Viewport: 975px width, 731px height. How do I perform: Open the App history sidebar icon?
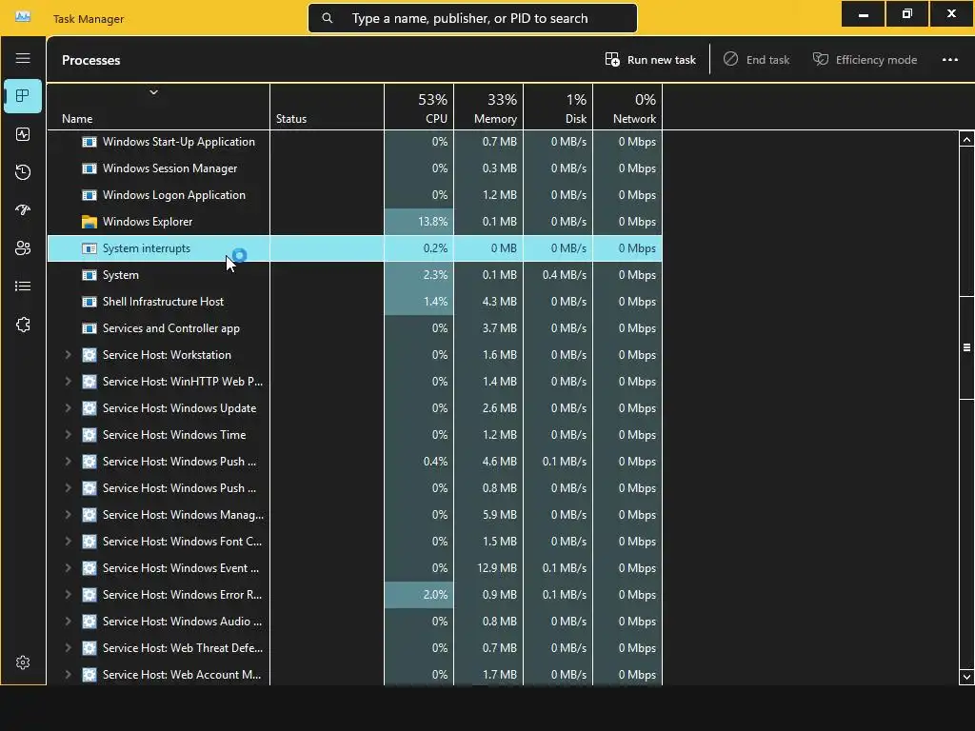point(23,172)
